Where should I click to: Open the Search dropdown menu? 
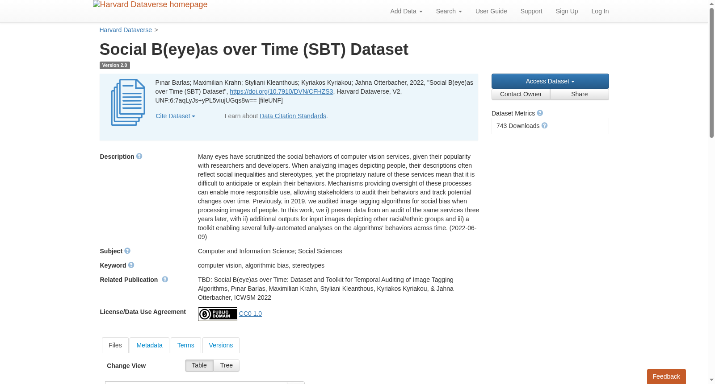pyautogui.click(x=449, y=11)
